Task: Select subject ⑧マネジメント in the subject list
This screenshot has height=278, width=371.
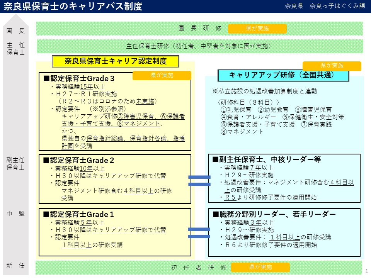Action: pos(242,132)
